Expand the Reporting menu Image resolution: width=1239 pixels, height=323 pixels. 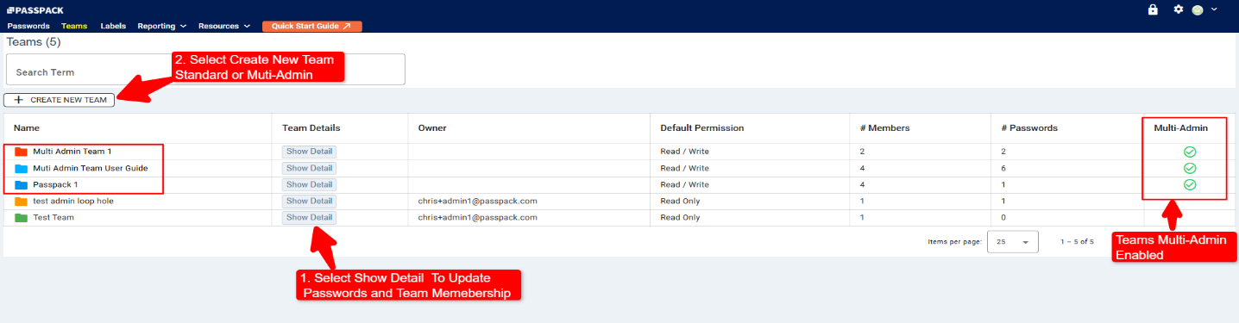pos(162,27)
